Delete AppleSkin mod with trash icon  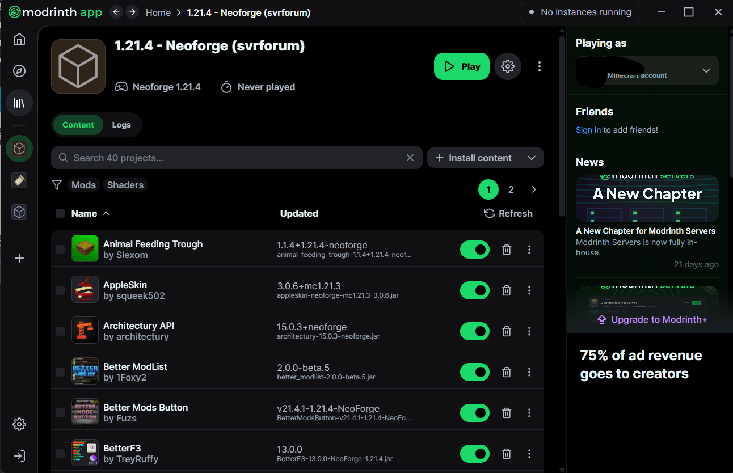click(507, 290)
